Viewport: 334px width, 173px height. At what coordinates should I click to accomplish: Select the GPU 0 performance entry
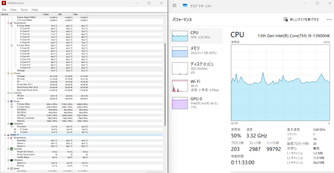pyautogui.click(x=196, y=103)
